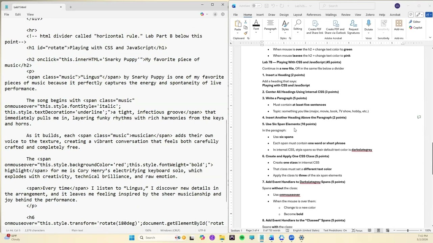Screen dimensions: 433x243
Task: Open the Windows Start button
Action: [x=132, y=238]
